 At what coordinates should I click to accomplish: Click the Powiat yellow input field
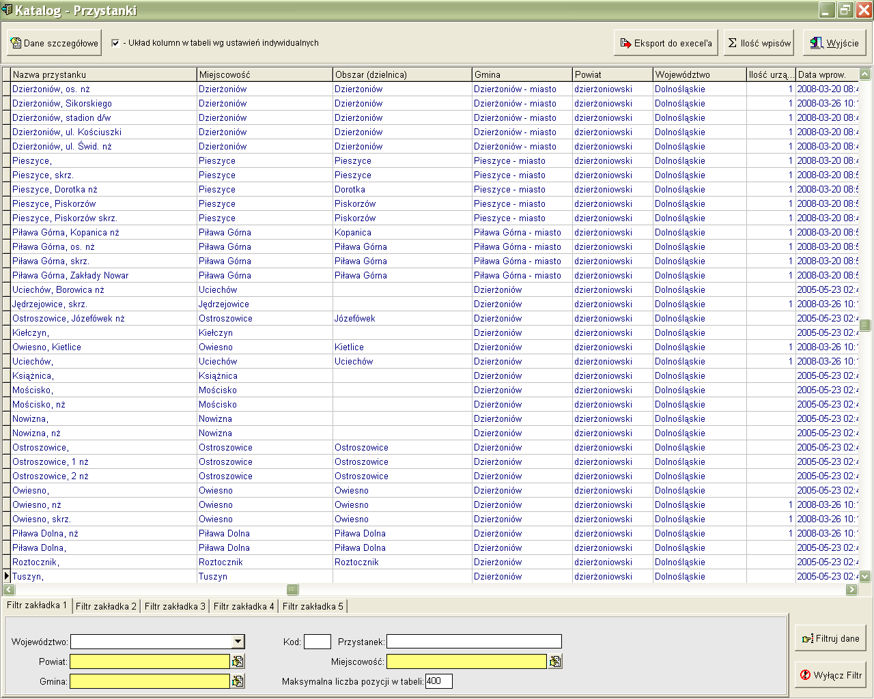point(150,661)
